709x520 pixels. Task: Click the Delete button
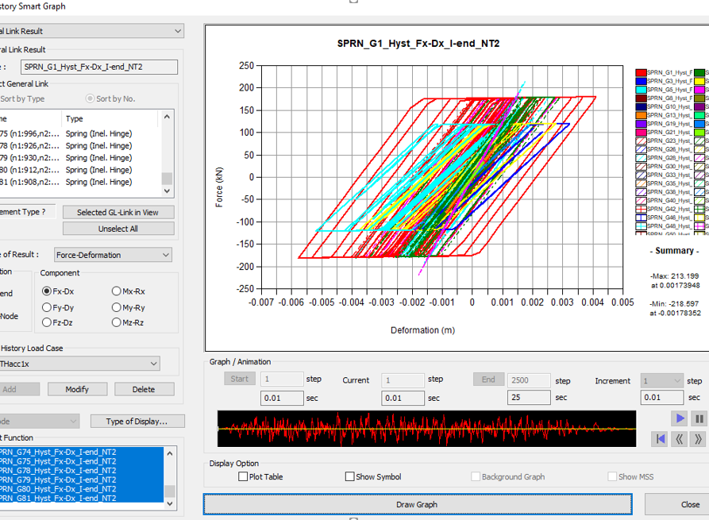(144, 389)
